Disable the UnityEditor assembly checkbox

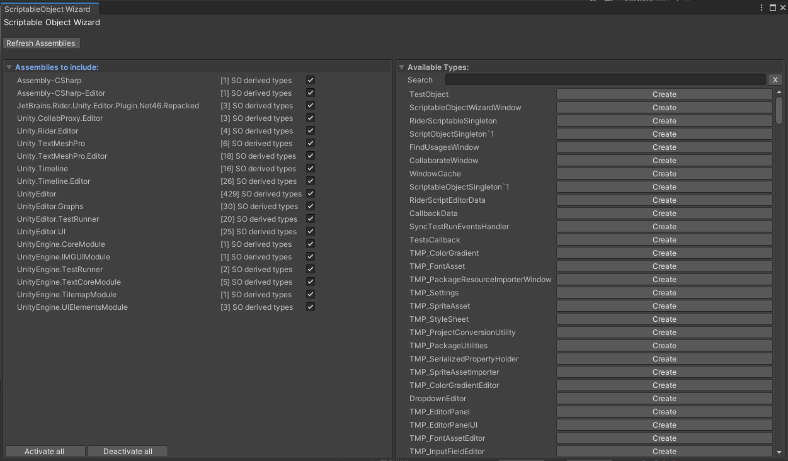tap(310, 193)
